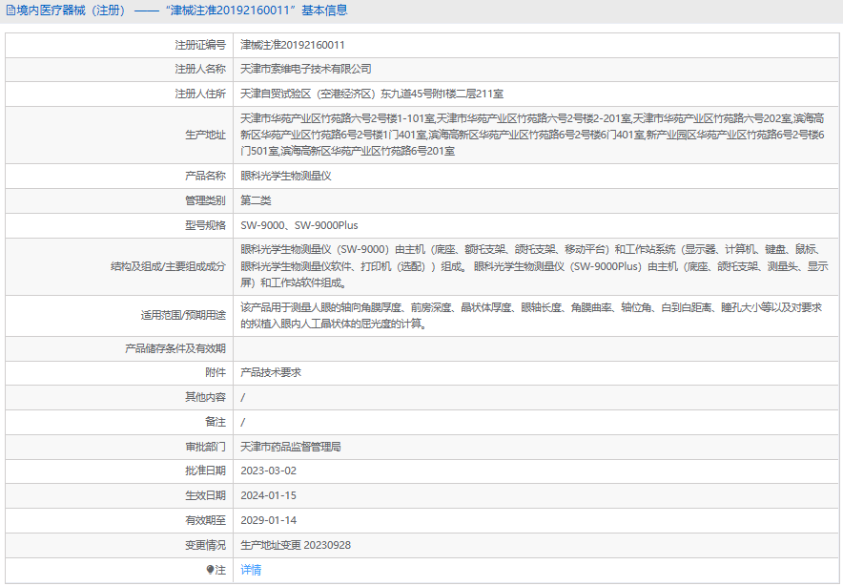Select product name 眼科光学生物测量仪
This screenshot has width=843, height=586.
point(286,176)
